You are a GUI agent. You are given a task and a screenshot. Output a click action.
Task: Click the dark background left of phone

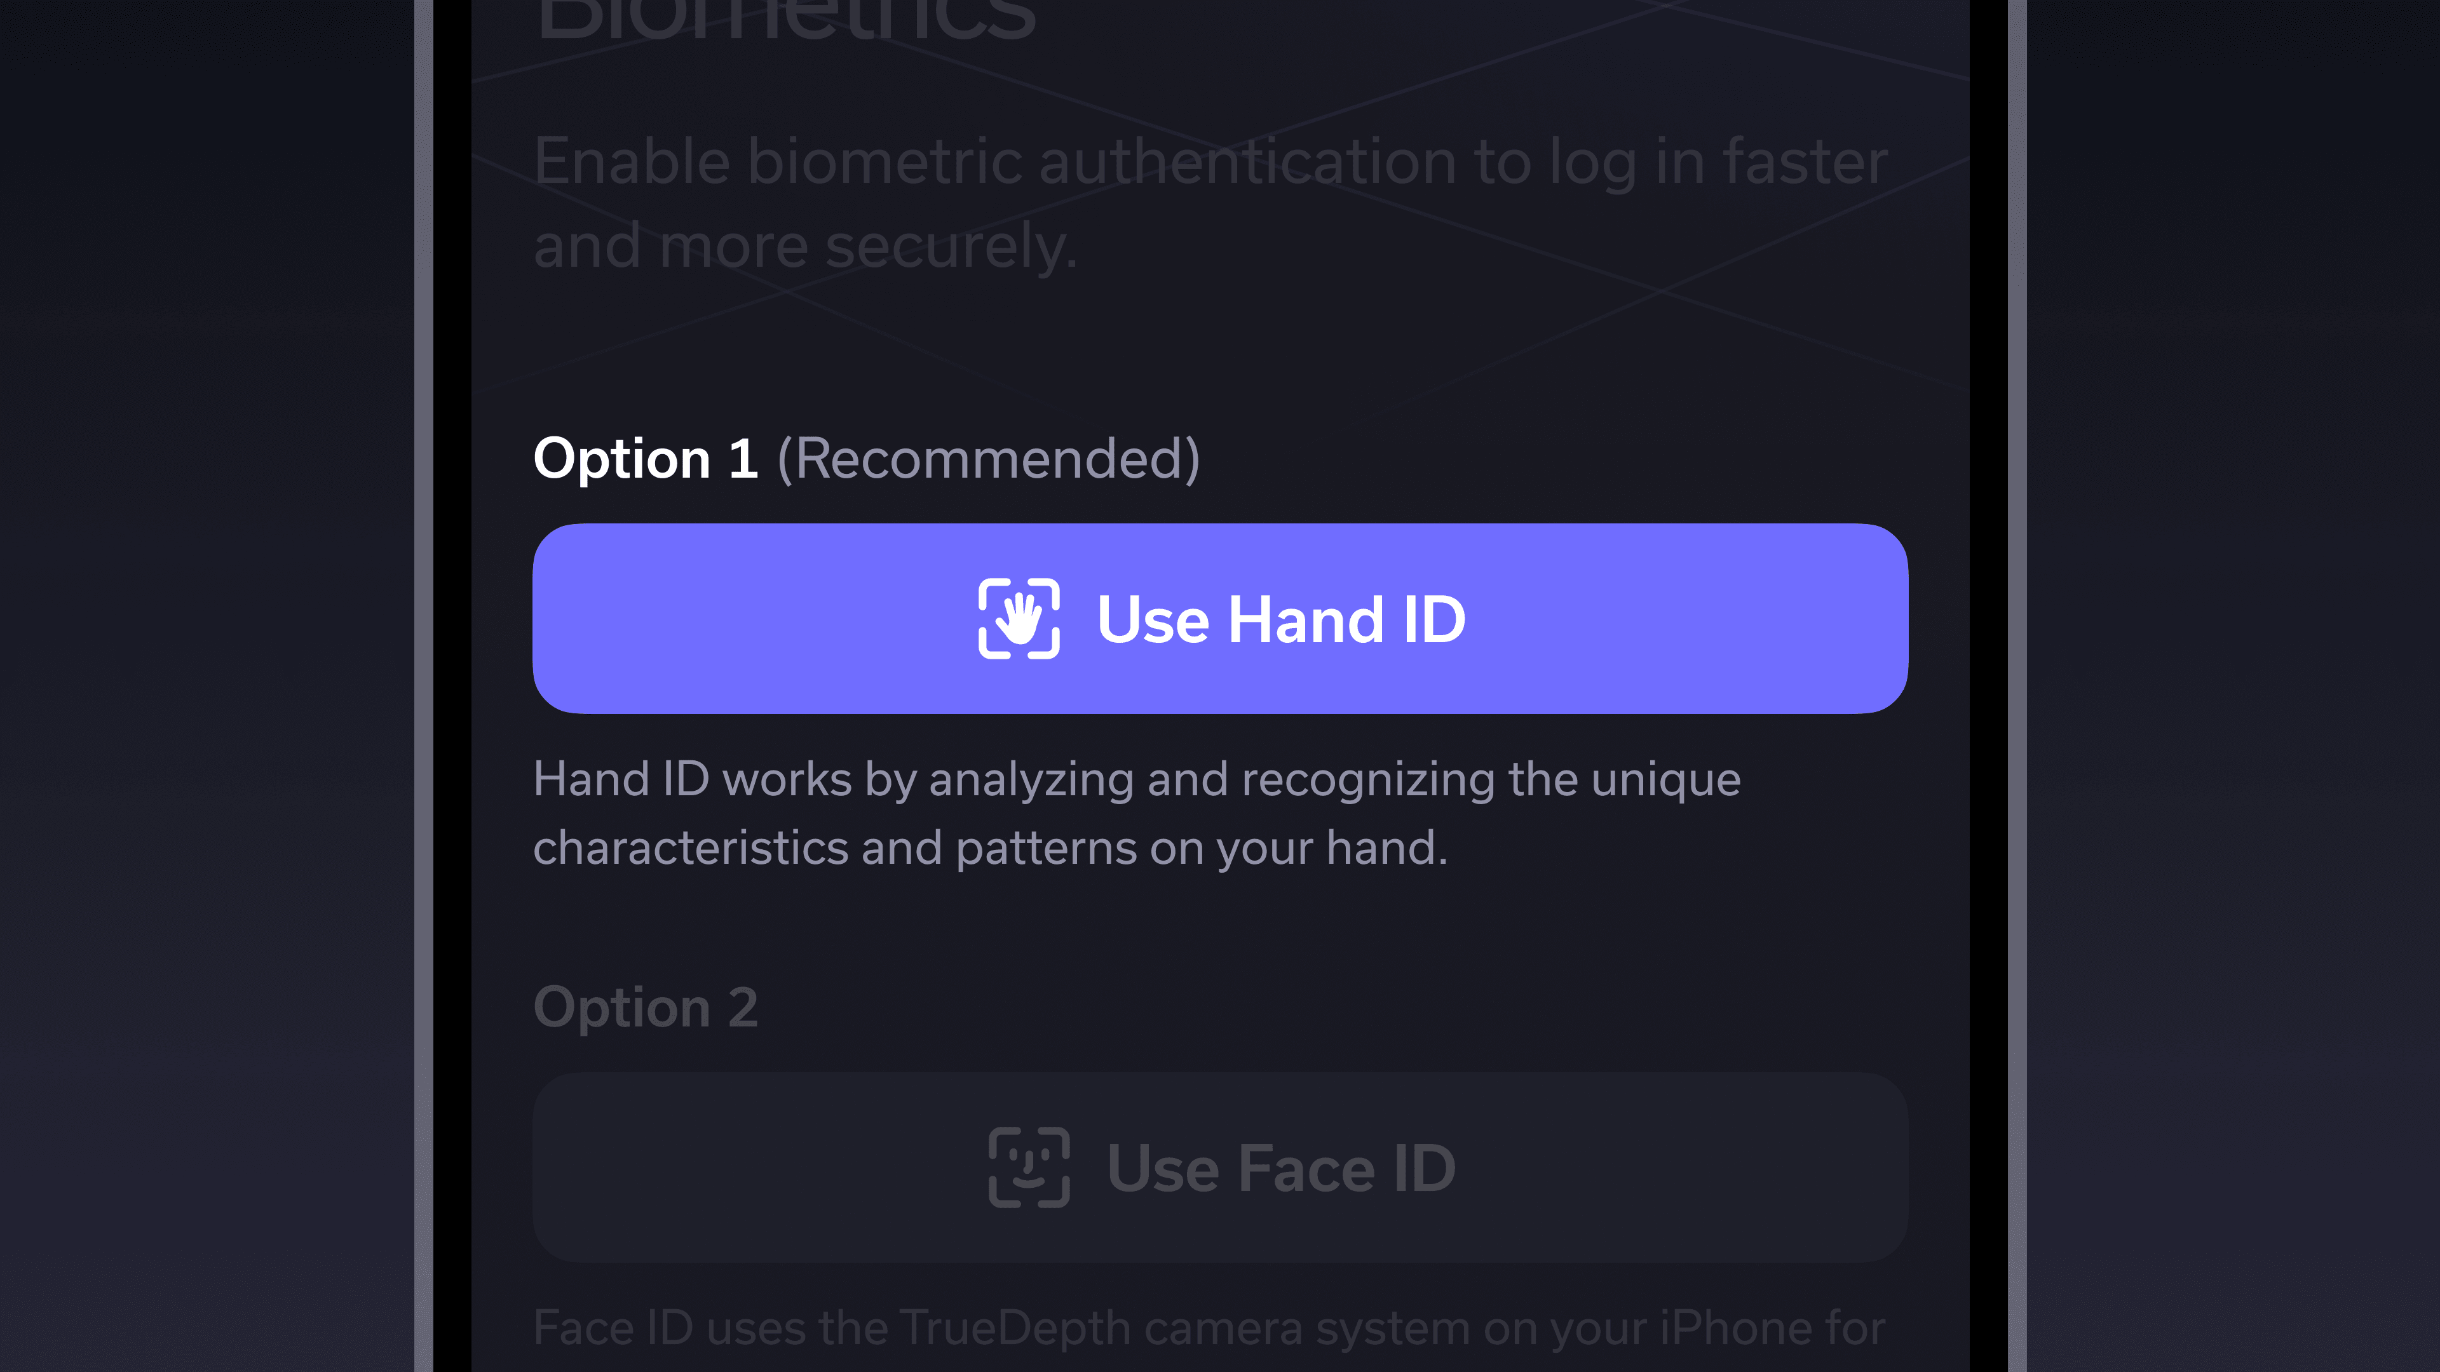pyautogui.click(x=207, y=685)
